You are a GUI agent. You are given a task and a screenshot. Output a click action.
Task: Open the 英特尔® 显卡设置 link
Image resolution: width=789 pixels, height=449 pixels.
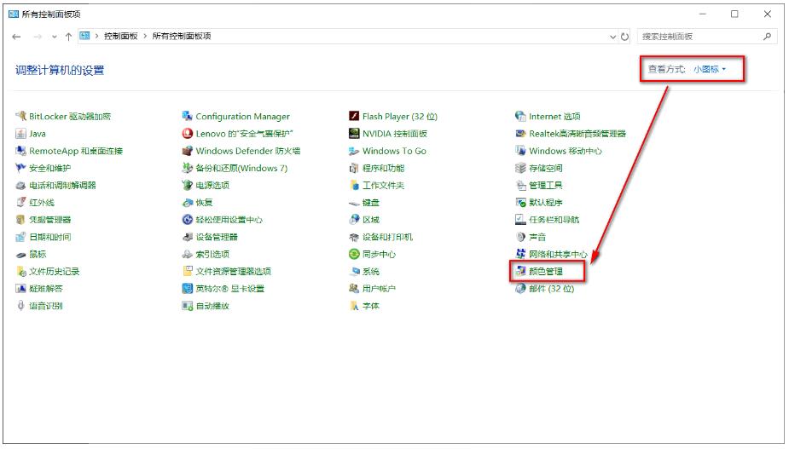coord(230,289)
